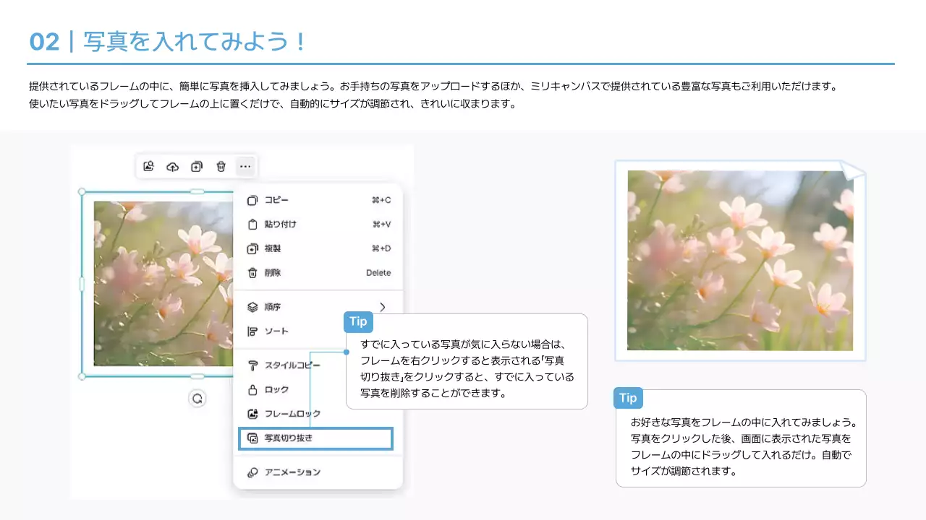926x520 pixels.
Task: Click the アニメーション icon in the context menu
Action: (x=252, y=471)
